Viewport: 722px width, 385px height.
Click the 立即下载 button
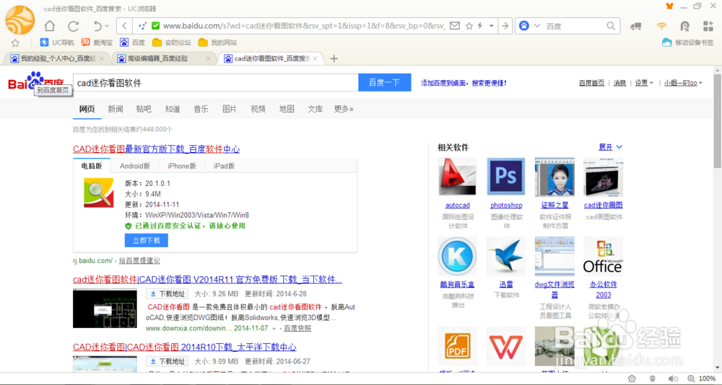pyautogui.click(x=146, y=240)
